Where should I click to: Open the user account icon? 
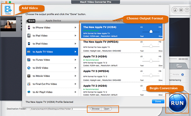coord(175,10)
